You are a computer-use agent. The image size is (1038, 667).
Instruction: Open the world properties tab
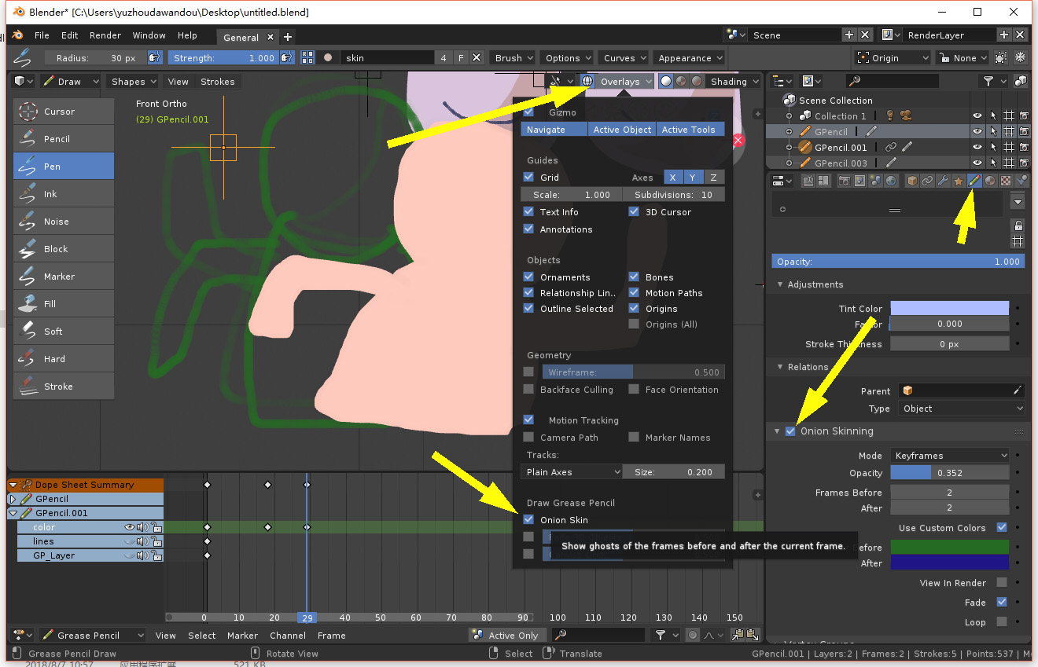click(x=890, y=181)
